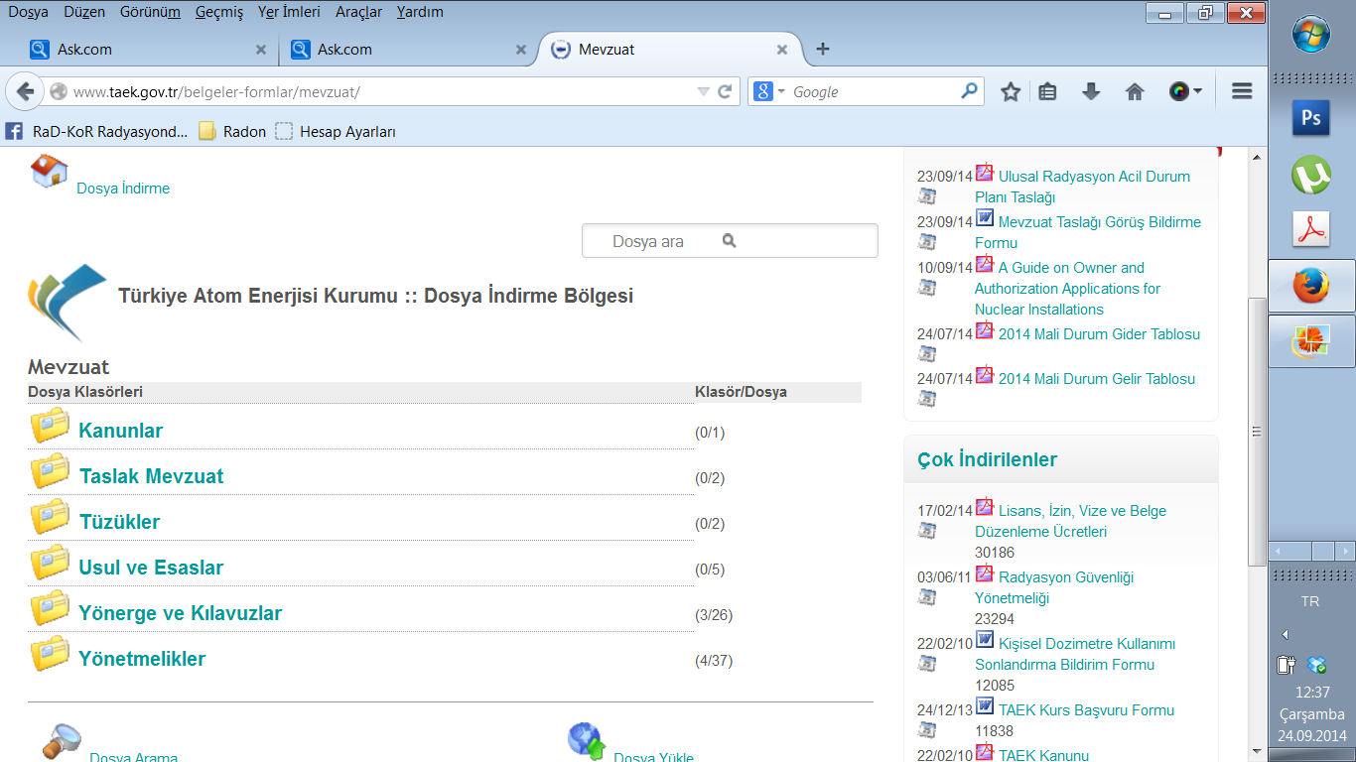The height and width of the screenshot is (762, 1356).
Task: Click the page vertical scrollbar thumb
Action: (x=1257, y=431)
